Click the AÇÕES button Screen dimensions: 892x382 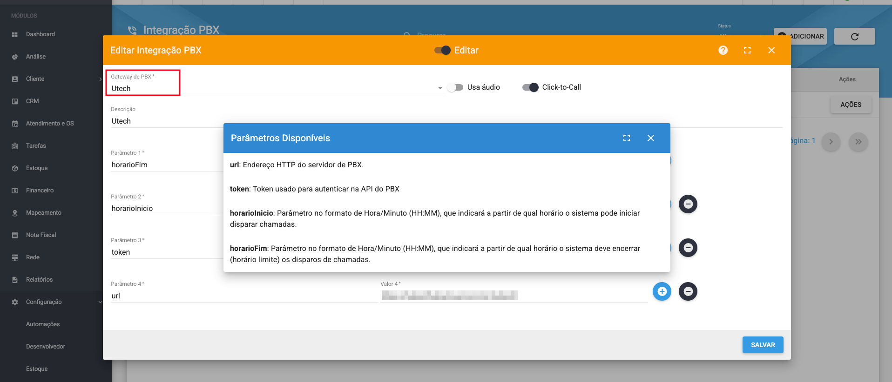(x=851, y=105)
